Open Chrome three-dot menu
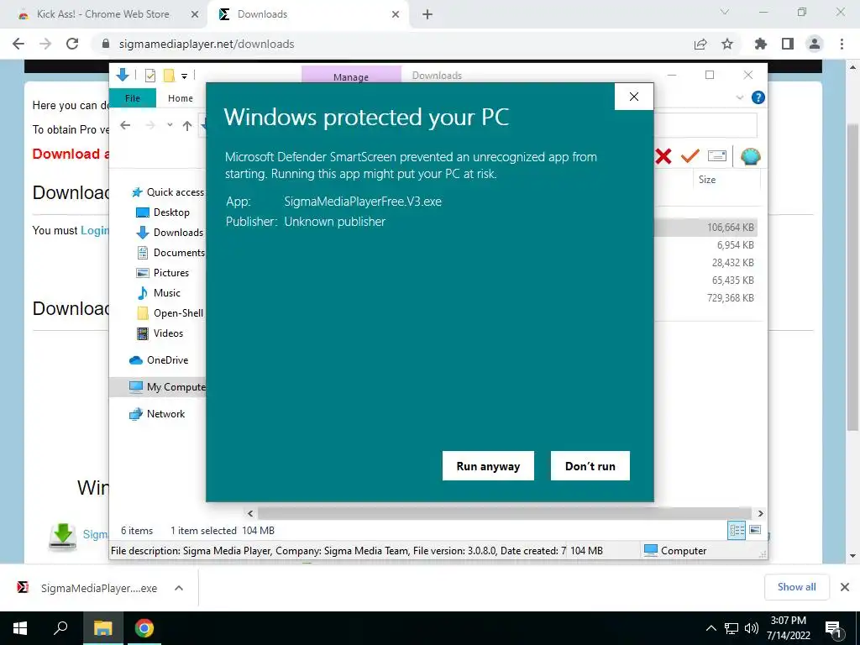The height and width of the screenshot is (645, 860). [842, 44]
